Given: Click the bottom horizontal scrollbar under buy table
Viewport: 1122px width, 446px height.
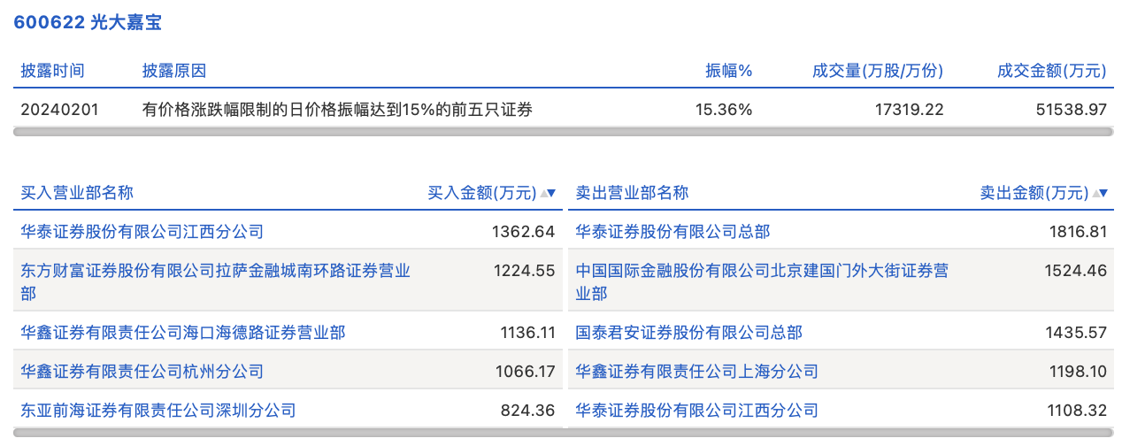Looking at the screenshot, I should pos(285,433).
